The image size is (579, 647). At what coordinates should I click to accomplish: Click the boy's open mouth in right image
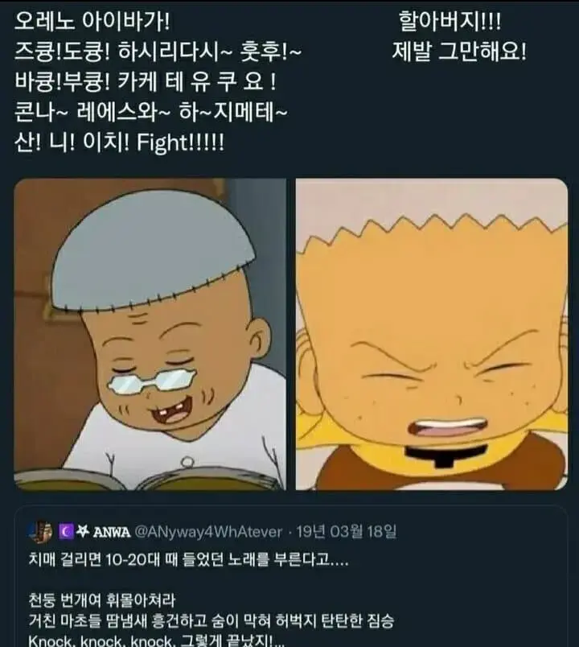pyautogui.click(x=447, y=427)
